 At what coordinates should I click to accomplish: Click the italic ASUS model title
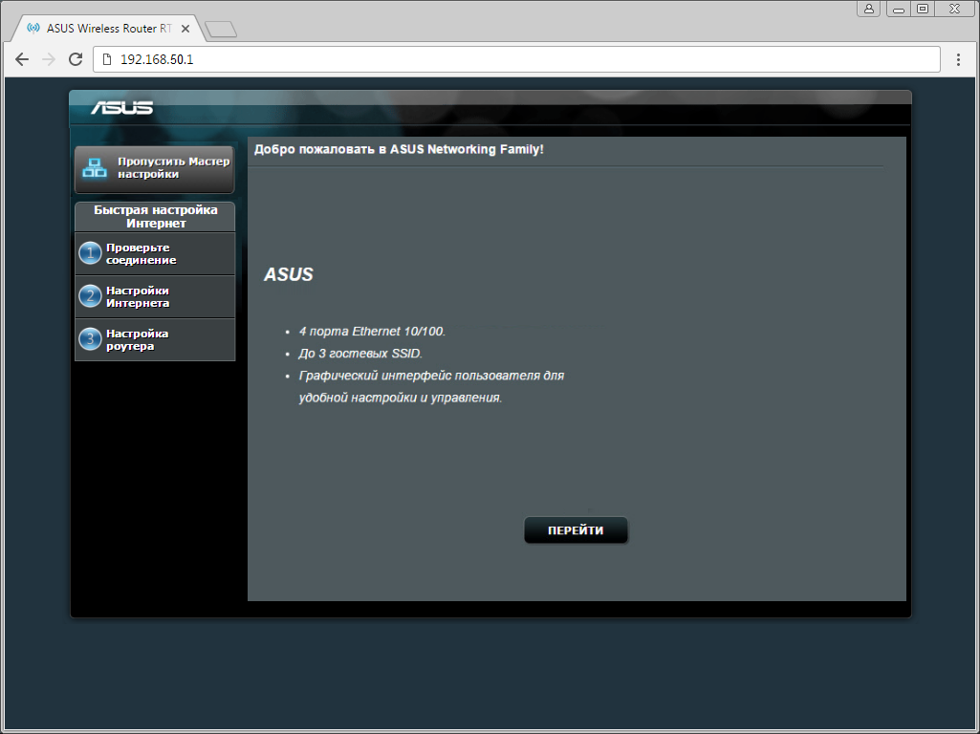click(288, 274)
